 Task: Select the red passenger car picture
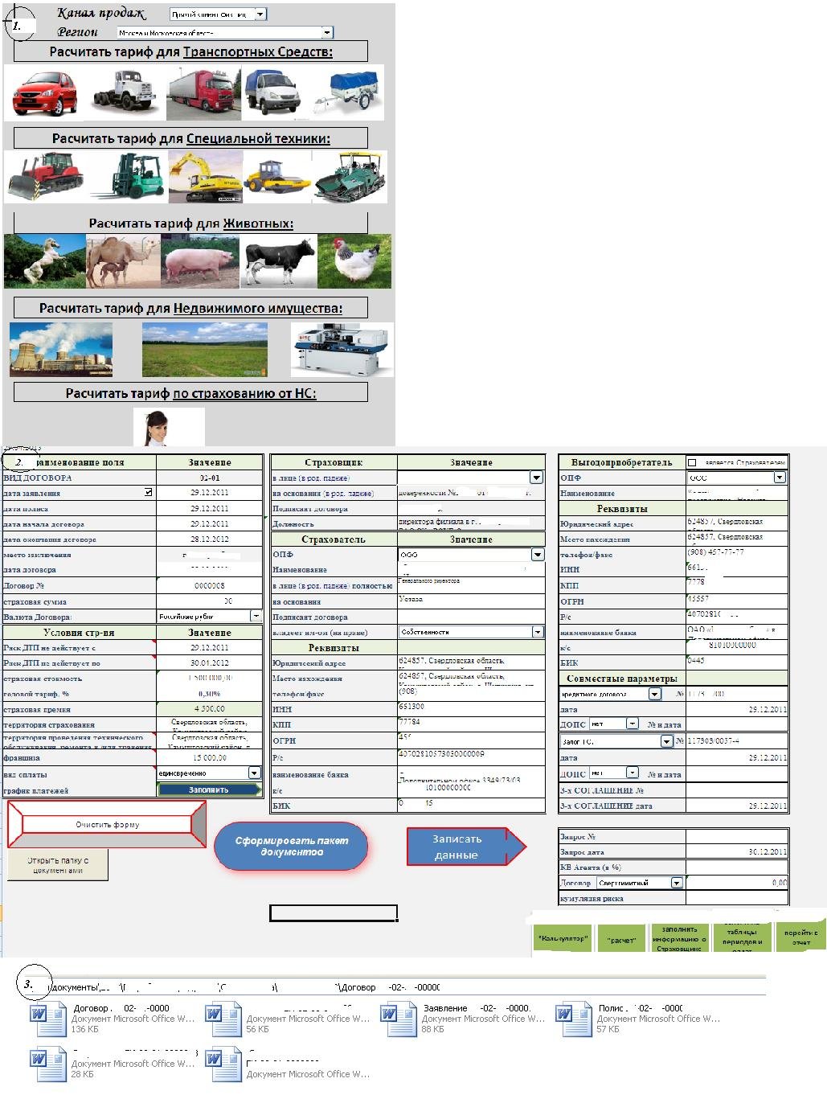[x=43, y=92]
